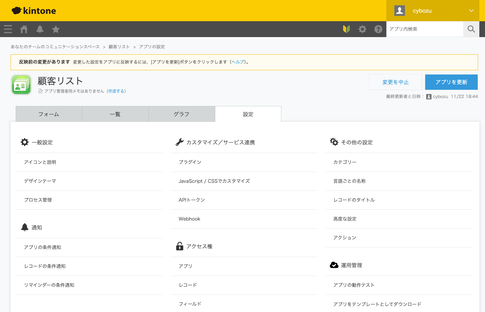Viewport: 485px width, 312px height.
Task: Open the administration gear icon in header
Action: click(x=362, y=29)
